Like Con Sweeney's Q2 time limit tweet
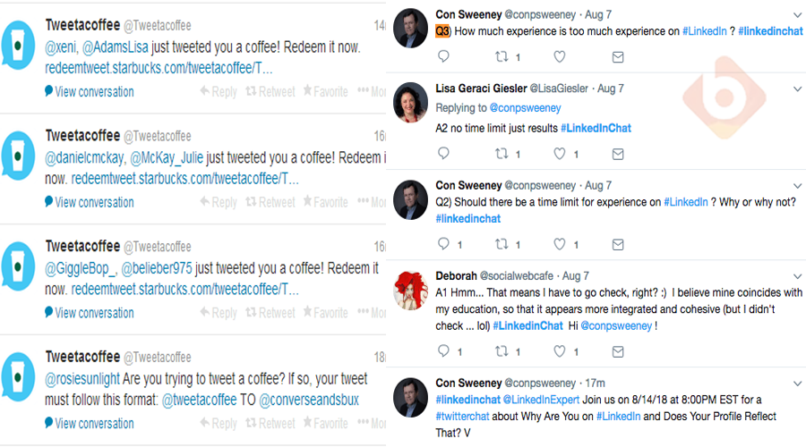 pos(560,244)
